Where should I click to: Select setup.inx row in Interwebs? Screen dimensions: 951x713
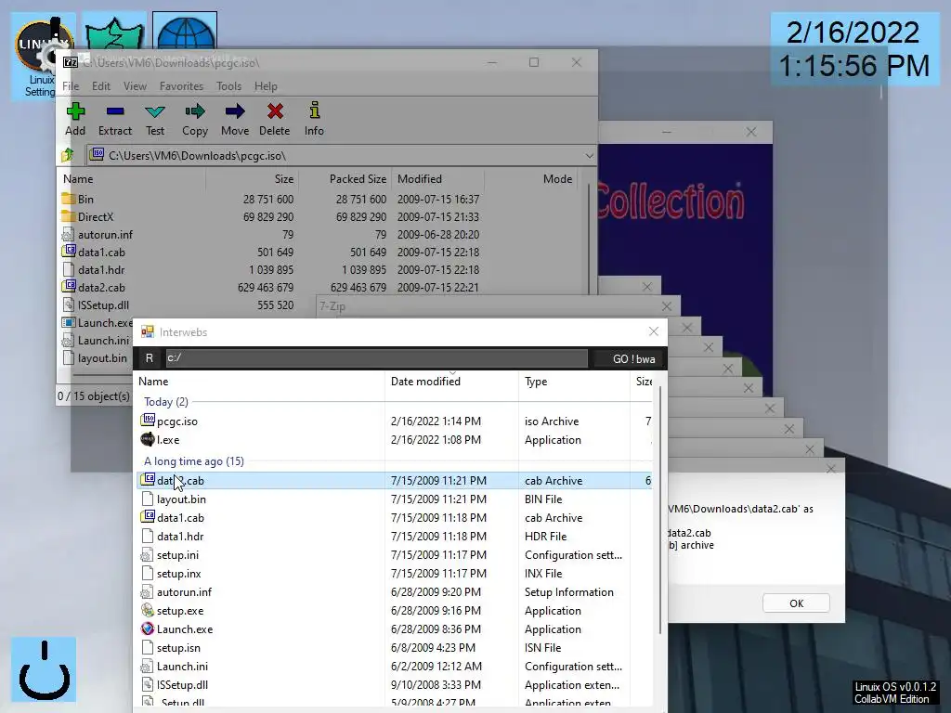(x=396, y=574)
